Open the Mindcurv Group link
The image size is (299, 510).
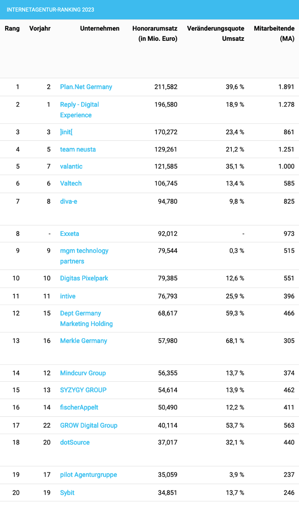point(83,373)
